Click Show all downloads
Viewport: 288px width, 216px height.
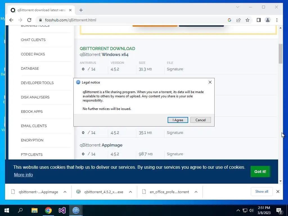point(262,192)
